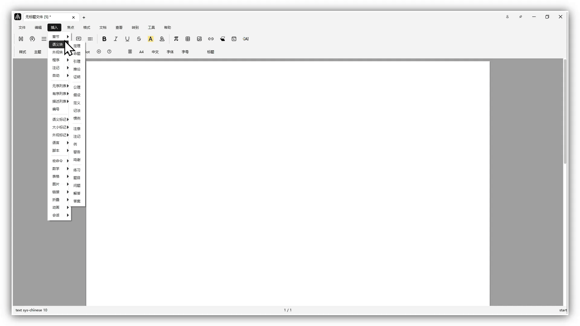Click the section heading H icon
The height and width of the screenshot is (326, 580).
coord(21,39)
